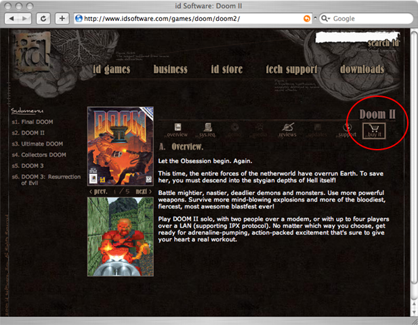Viewport: 418px width, 325px height.
Task: Click the Safari forward arrow button
Action: tap(24, 19)
